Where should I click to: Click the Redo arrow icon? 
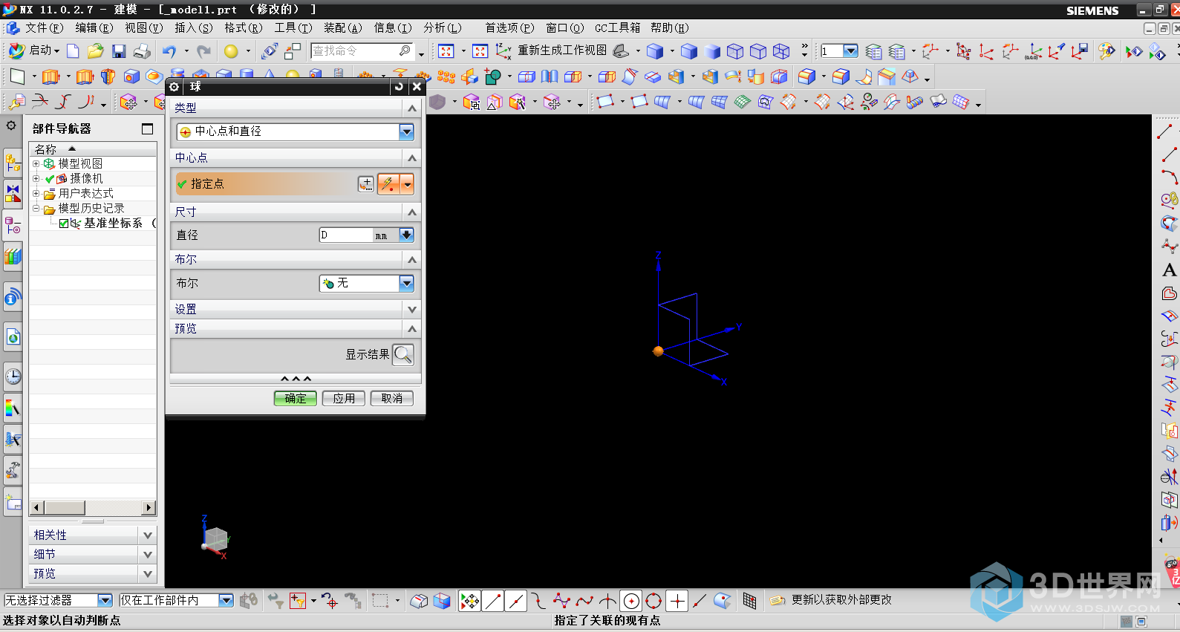pos(204,51)
